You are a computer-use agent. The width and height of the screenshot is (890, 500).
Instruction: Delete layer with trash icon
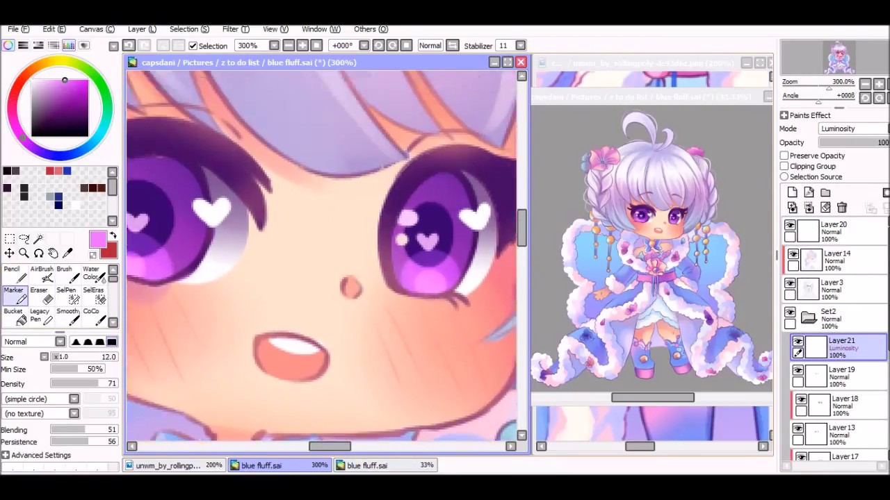(x=842, y=208)
